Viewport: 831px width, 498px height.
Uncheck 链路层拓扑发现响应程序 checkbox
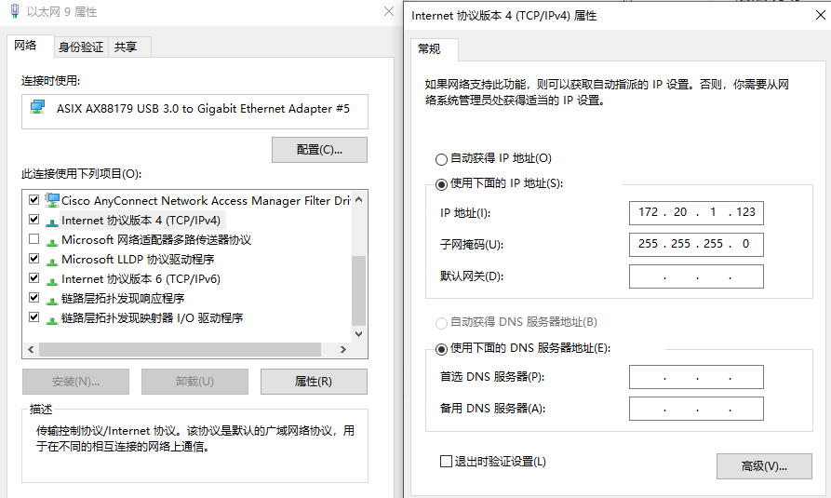click(x=34, y=297)
